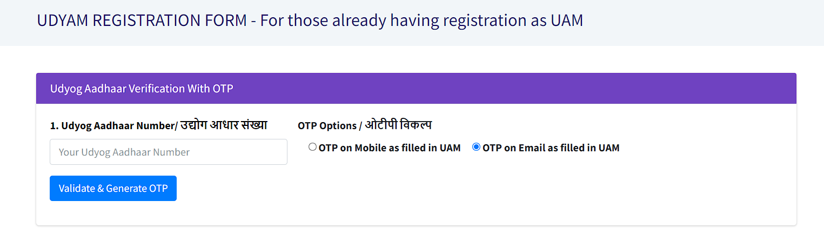Click the '1. Udyog Aadhaar Number' field label
The height and width of the screenshot is (234, 824).
[x=112, y=125]
